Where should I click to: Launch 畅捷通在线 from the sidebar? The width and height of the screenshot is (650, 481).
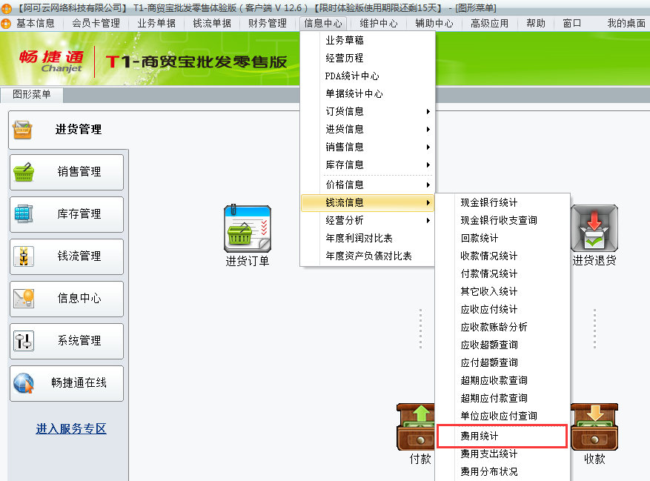click(67, 383)
